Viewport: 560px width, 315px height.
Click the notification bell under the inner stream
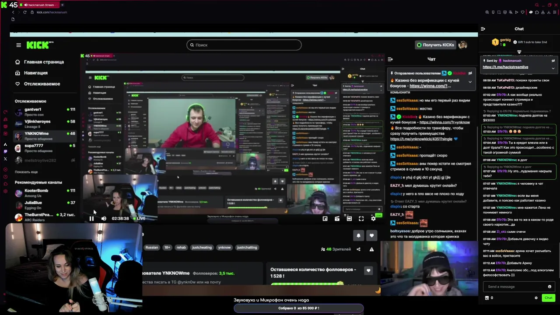pos(358,235)
